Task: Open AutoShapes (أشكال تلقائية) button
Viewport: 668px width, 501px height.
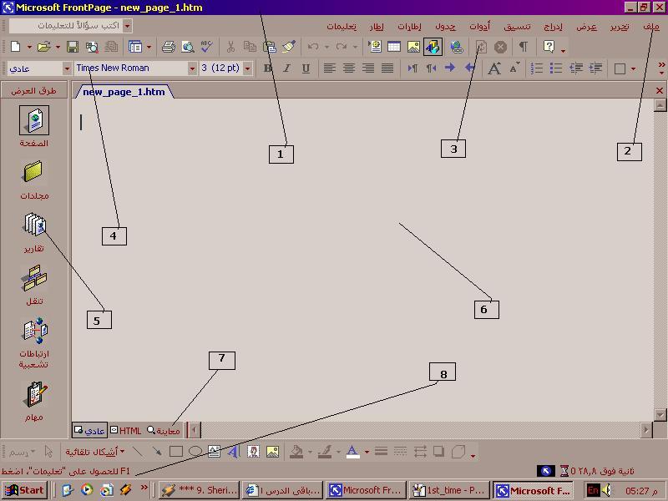Action: (95, 452)
